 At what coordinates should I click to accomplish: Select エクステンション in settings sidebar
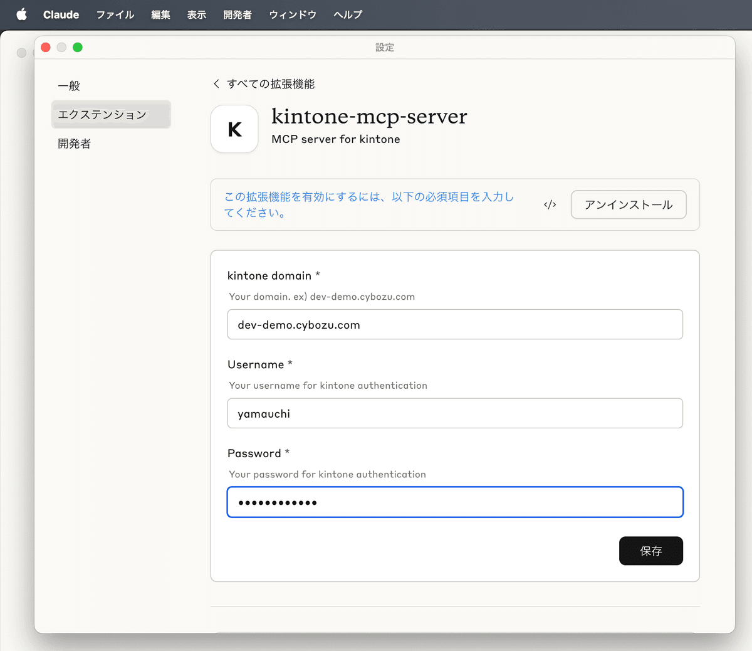click(111, 115)
